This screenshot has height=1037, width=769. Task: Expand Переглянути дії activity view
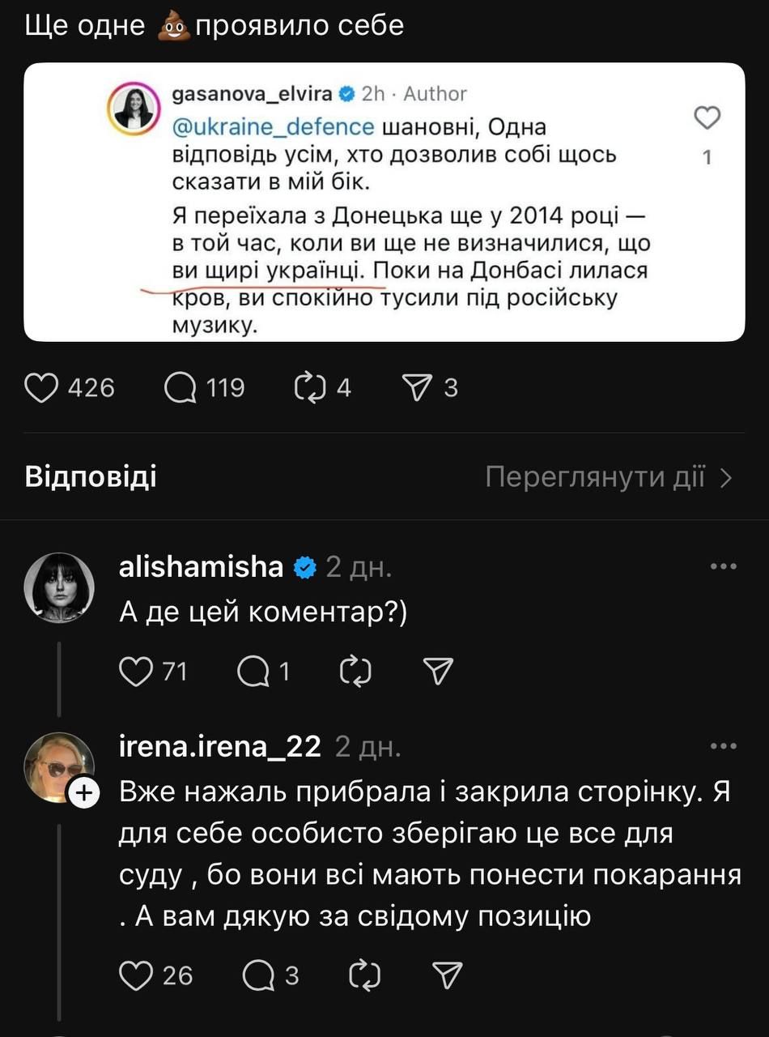[609, 477]
